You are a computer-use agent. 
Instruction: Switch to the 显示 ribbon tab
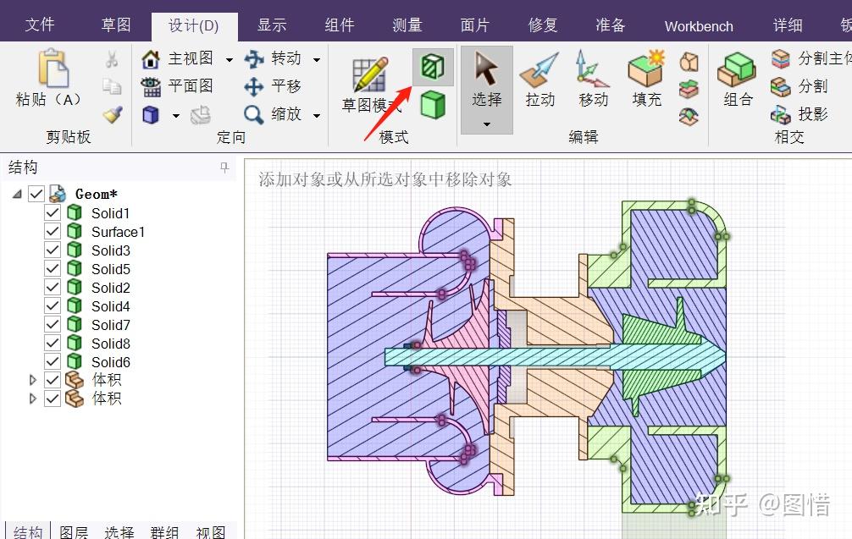tap(272, 25)
